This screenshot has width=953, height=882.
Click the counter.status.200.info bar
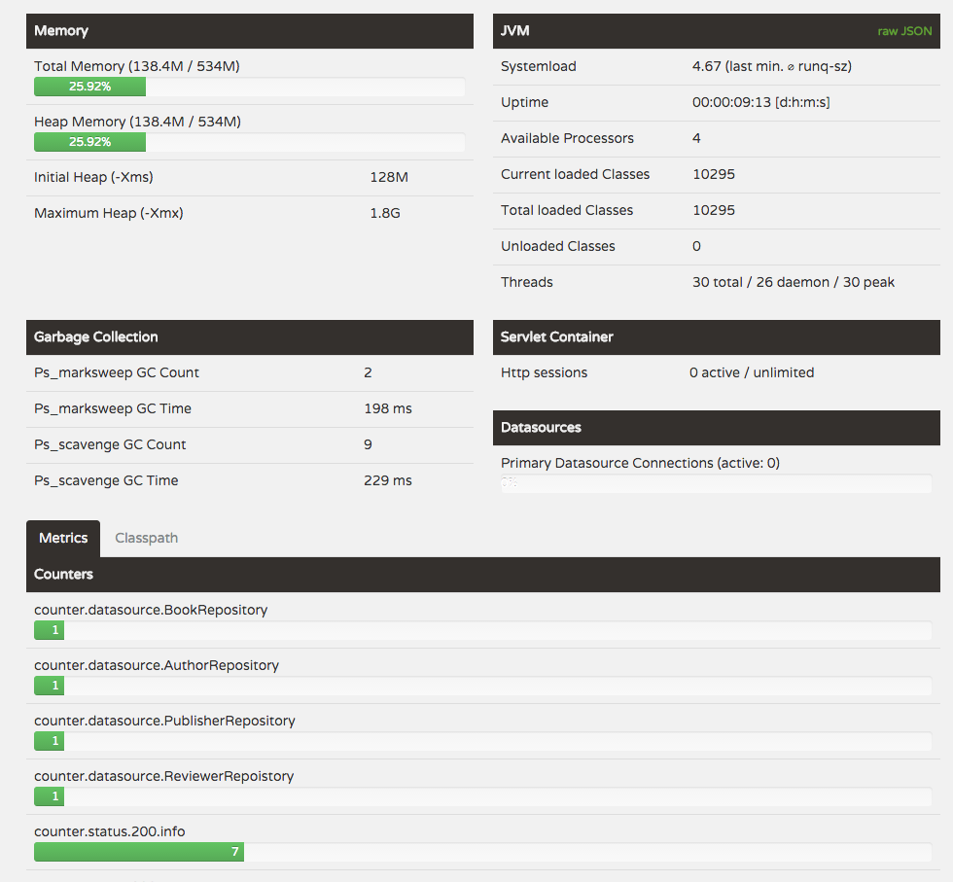(482, 852)
